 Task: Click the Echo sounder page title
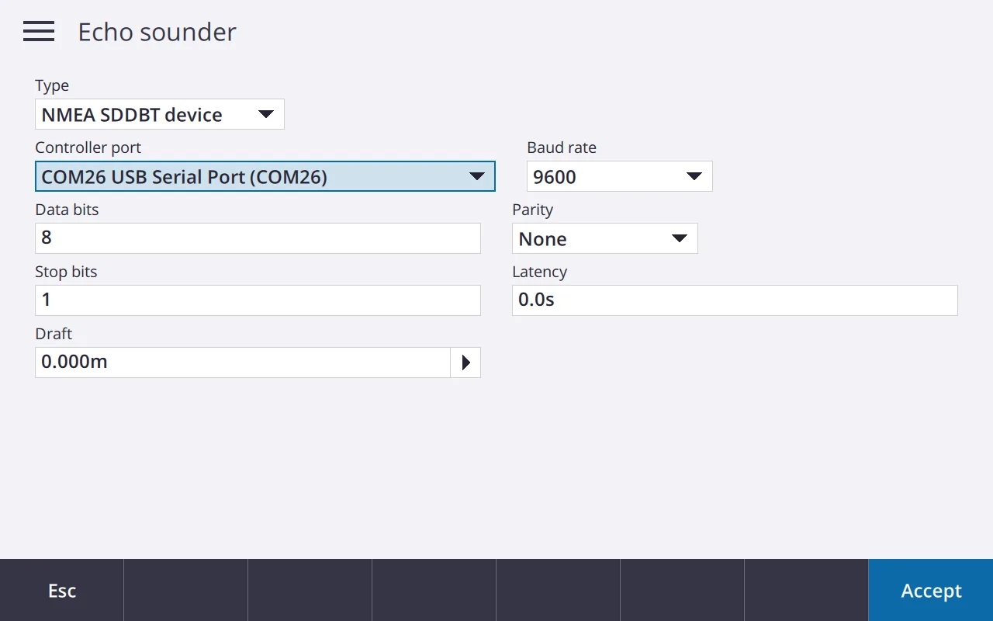point(157,32)
